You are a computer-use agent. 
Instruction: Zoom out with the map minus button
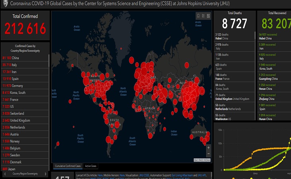point(208,153)
